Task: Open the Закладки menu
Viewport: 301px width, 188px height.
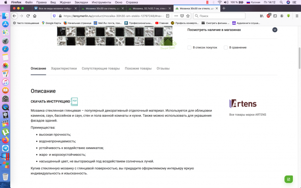Action: 81,2
